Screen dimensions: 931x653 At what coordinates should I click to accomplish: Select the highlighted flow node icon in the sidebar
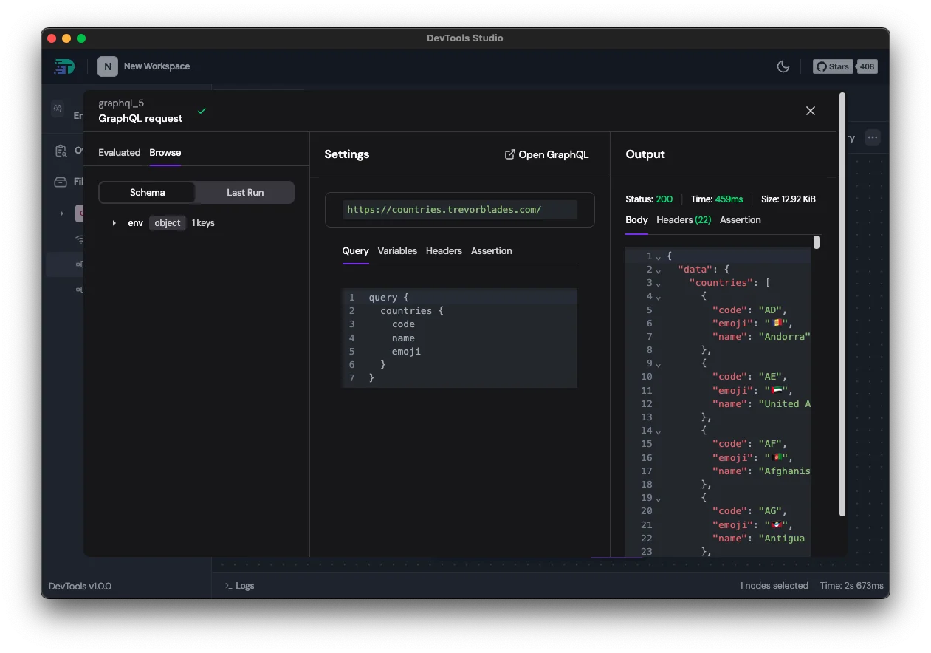[79, 264]
